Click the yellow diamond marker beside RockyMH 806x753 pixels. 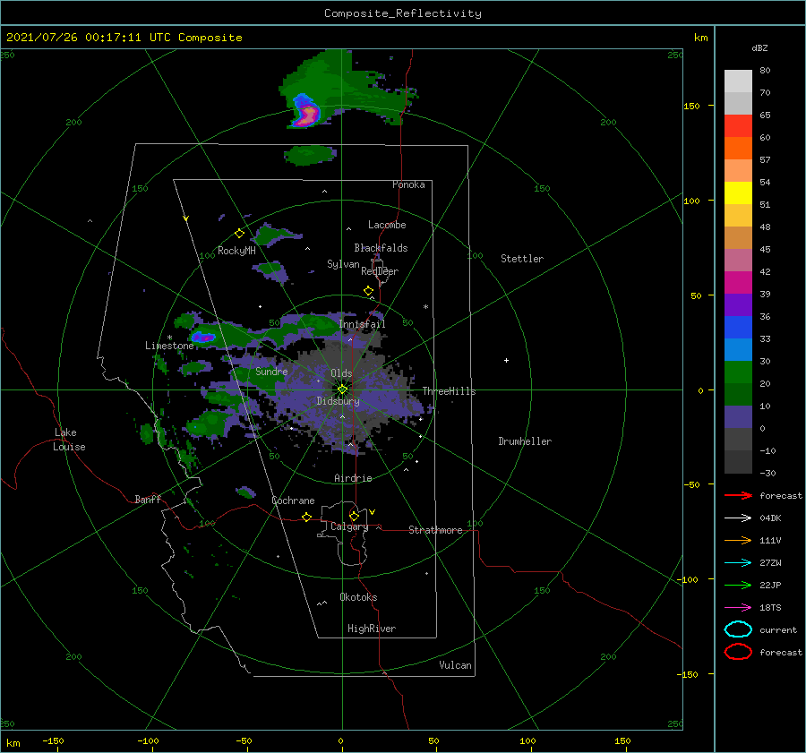[x=239, y=234]
